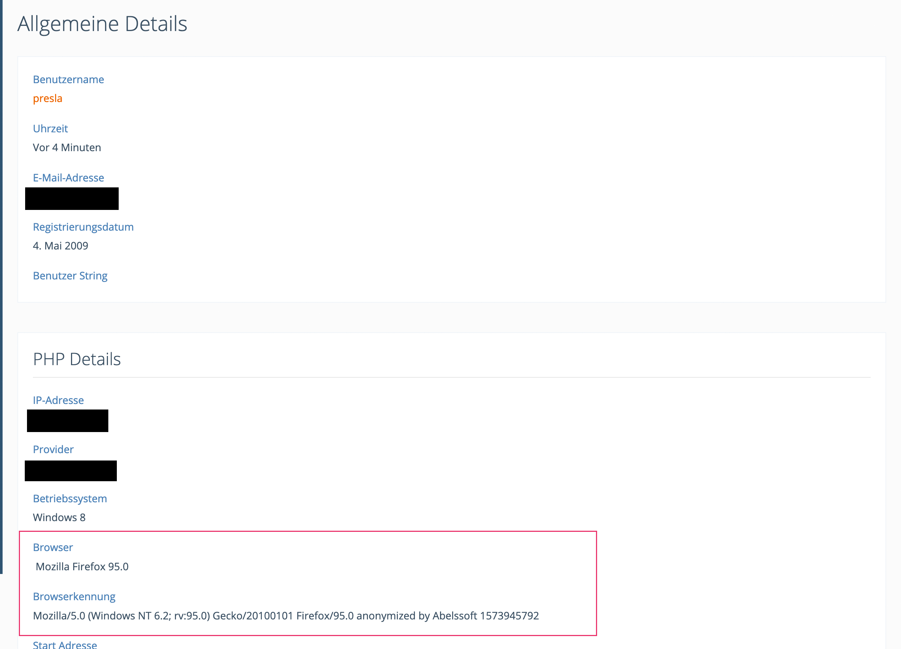Click the orange username link presla
Viewport: 901px width, 649px height.
point(47,98)
